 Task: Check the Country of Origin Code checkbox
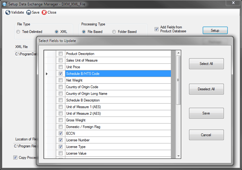60,87
